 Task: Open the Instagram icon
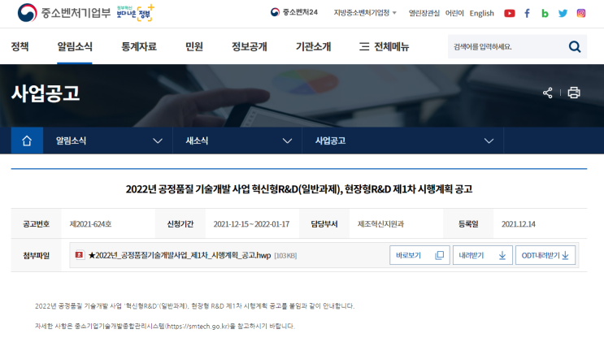coord(581,14)
